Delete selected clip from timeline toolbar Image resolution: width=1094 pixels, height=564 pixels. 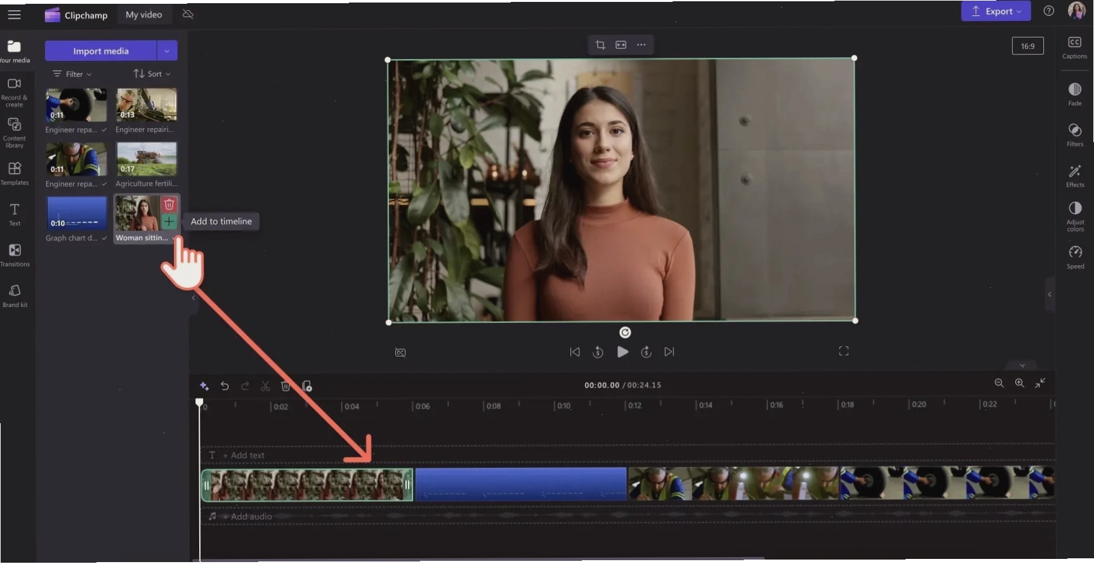286,386
